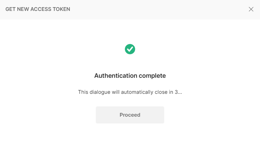Screen dimensions: 260x161
Task: Dismiss the dialog using the X icon
Action: pyautogui.click(x=251, y=9)
